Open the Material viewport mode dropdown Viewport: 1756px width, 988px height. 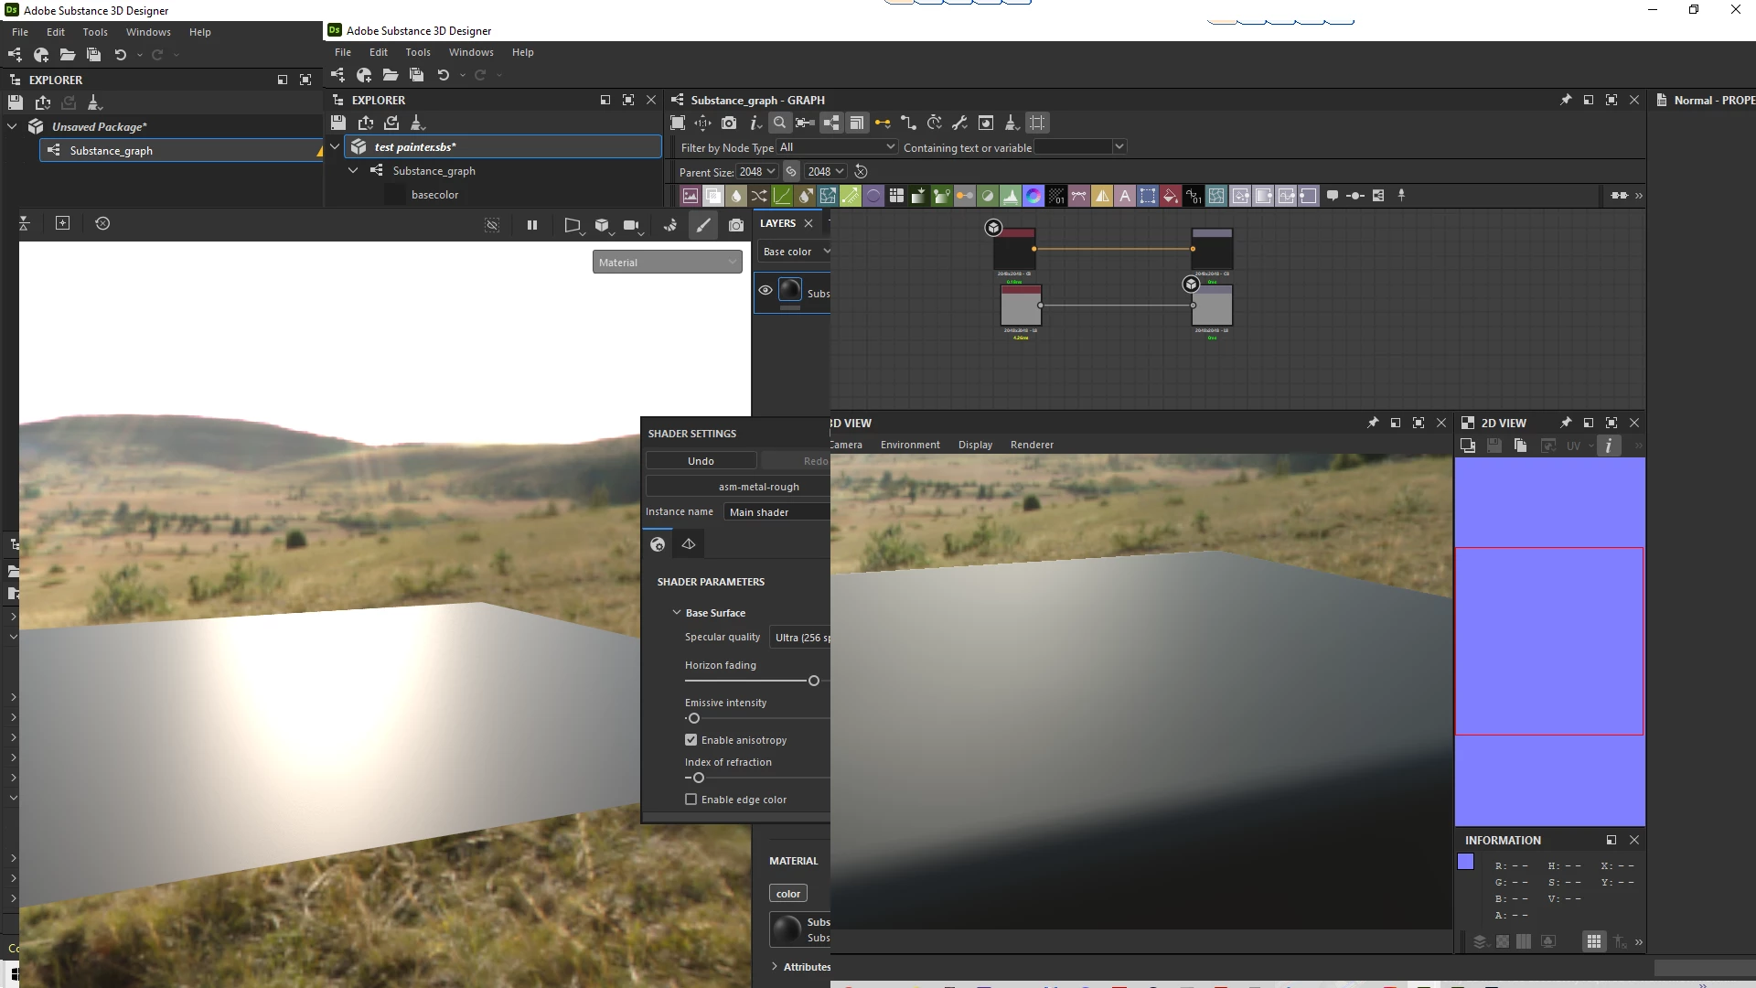pyautogui.click(x=667, y=263)
